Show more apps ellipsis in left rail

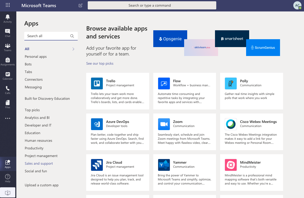(x=8, y=118)
